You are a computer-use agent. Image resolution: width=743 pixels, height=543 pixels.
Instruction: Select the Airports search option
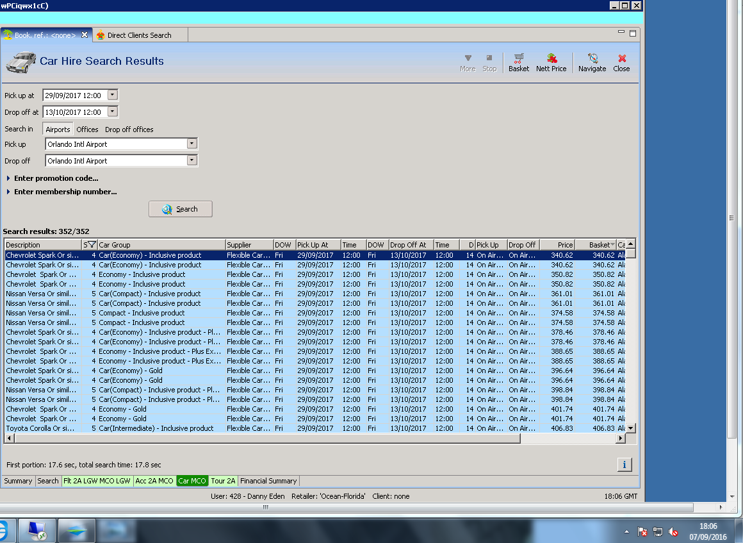click(x=58, y=129)
